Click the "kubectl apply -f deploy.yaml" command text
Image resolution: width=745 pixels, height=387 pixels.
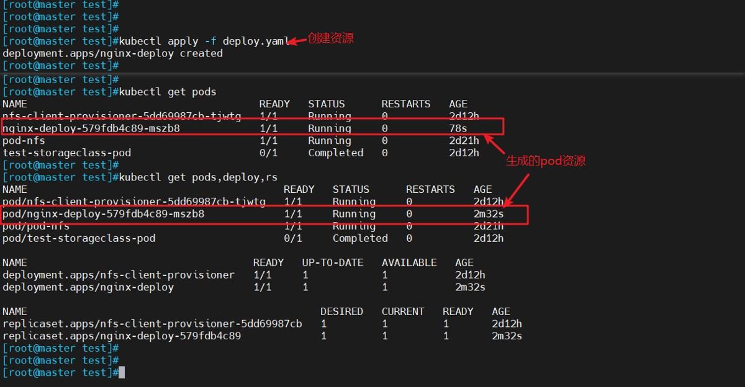click(204, 41)
